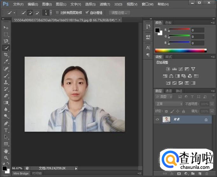Expand the layer filter 类型 dropdown
Viewport: 217px width, 177px height.
click(x=164, y=97)
